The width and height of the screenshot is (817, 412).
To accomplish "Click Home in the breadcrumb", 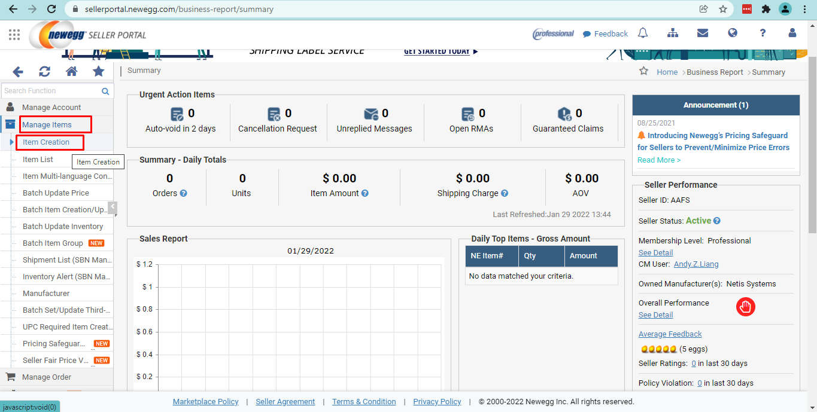I will pyautogui.click(x=667, y=72).
